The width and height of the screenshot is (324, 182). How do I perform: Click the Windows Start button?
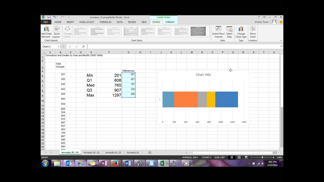point(45,163)
